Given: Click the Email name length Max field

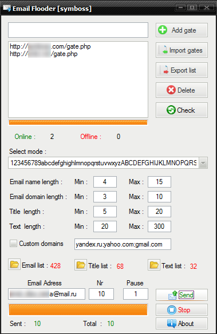Looking at the screenshot, I should click(159, 182).
